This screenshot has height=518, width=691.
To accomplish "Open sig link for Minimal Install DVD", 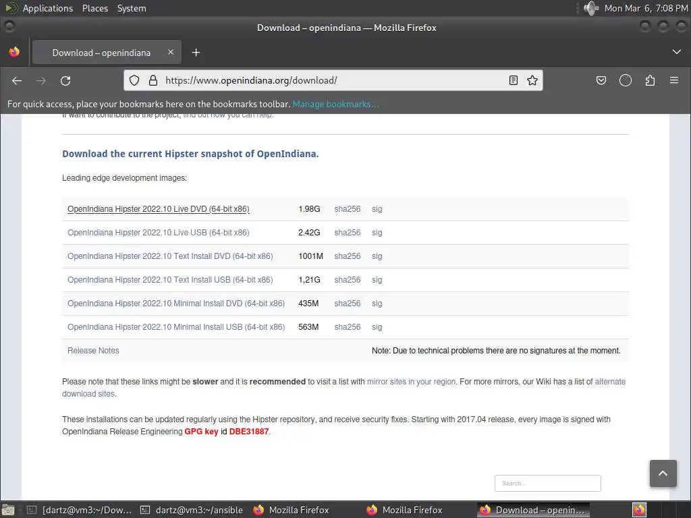I will [377, 304].
